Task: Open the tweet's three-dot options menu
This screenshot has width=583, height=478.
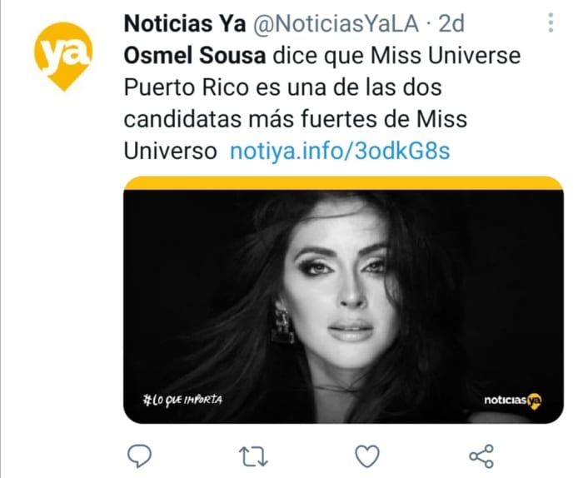Action: [x=551, y=23]
